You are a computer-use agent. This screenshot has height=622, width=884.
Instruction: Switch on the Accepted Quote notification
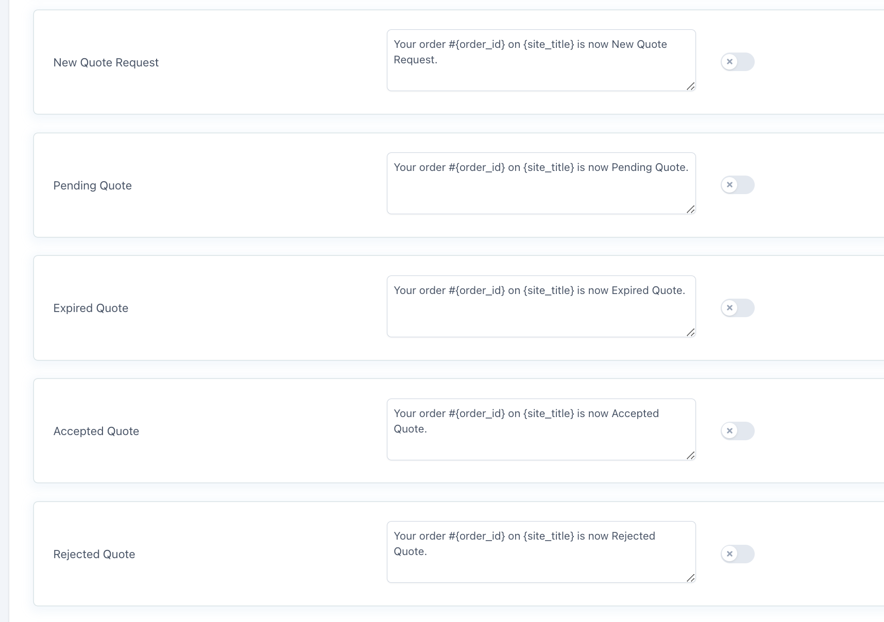[x=737, y=431]
